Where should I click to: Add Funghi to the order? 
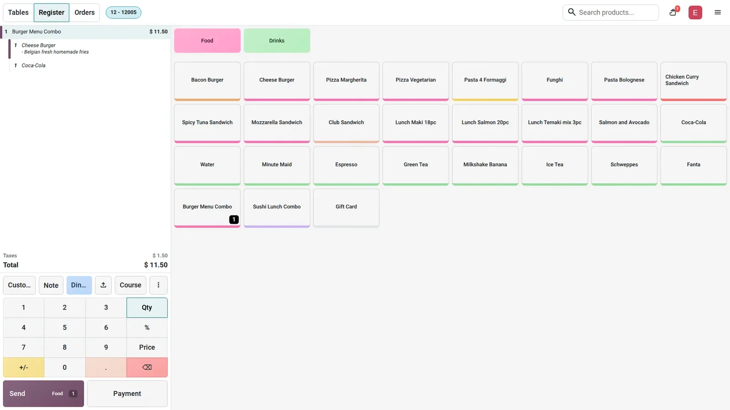click(x=555, y=81)
